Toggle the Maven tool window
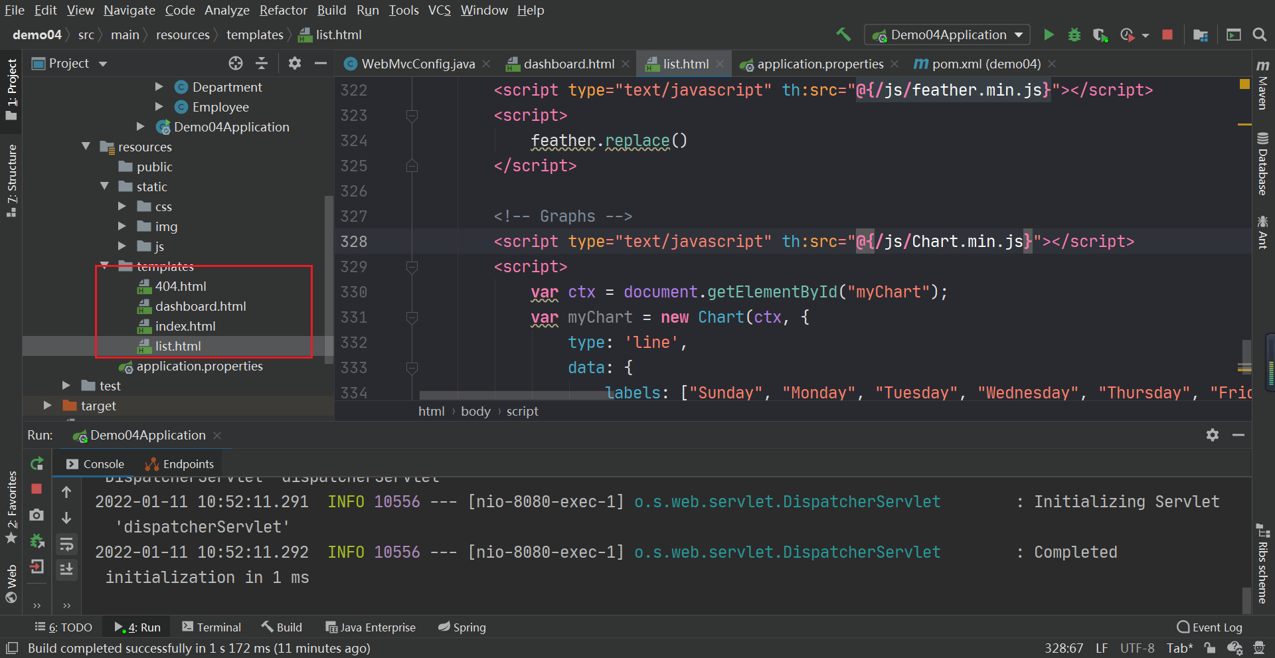Screen dimensions: 1275x658 click(1263, 84)
